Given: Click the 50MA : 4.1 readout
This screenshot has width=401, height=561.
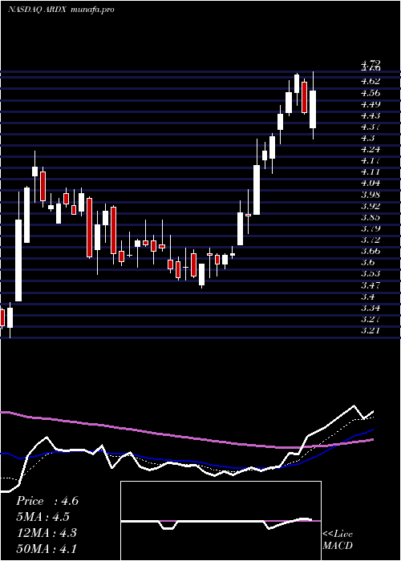Looking at the screenshot, I should point(46,548).
